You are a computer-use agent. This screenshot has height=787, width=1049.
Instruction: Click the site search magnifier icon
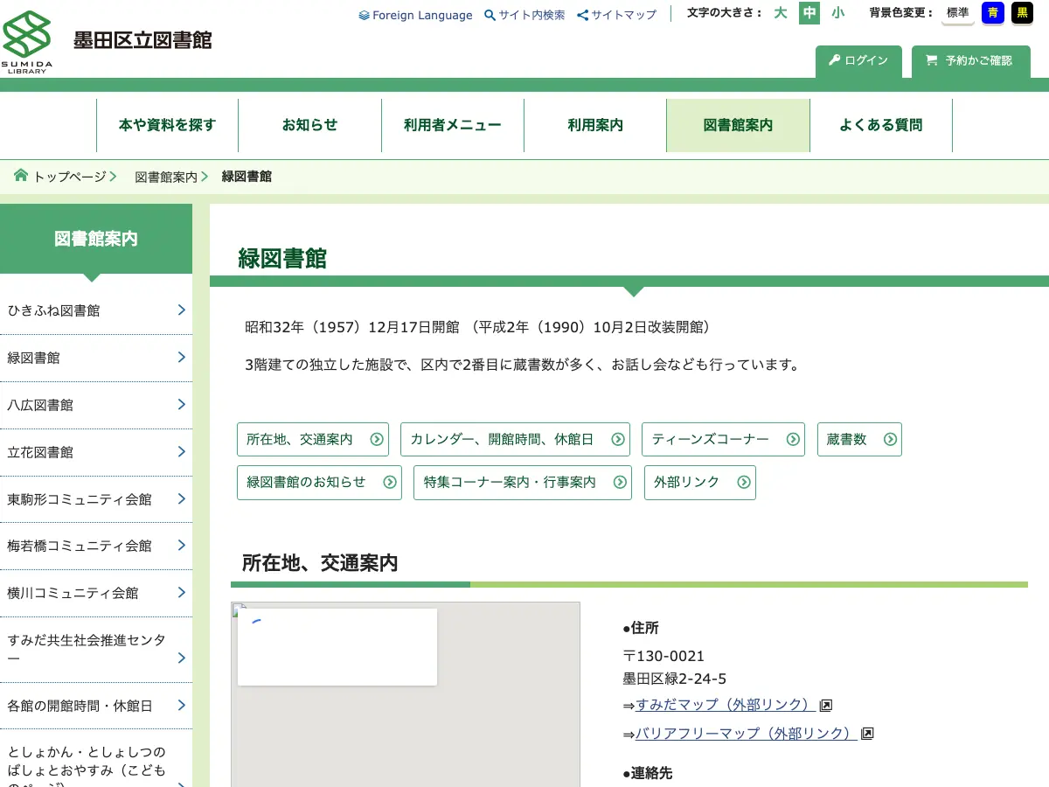[490, 15]
